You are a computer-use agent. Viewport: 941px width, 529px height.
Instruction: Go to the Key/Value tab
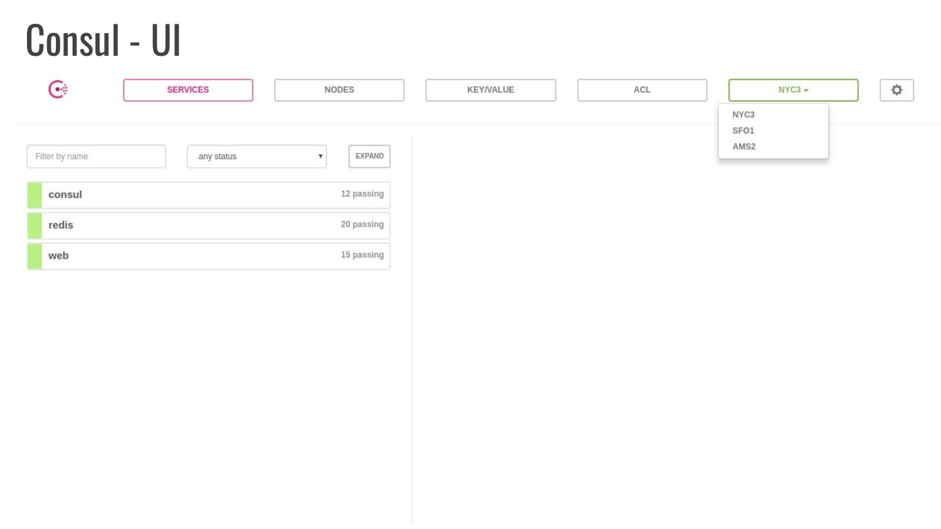(x=491, y=90)
